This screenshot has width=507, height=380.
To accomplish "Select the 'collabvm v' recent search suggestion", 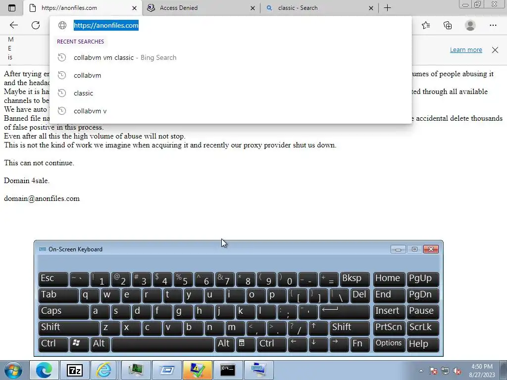I will point(231,111).
